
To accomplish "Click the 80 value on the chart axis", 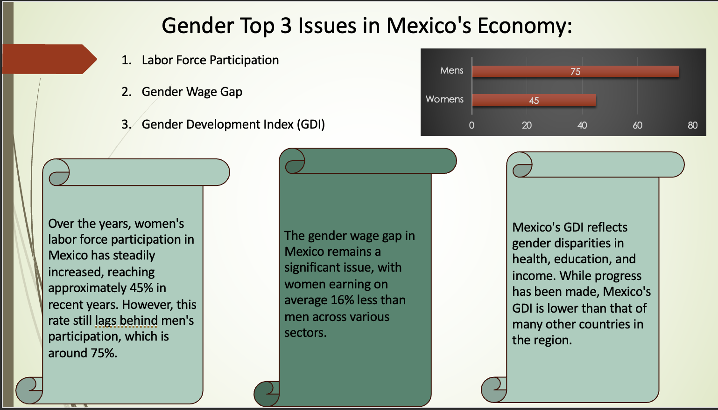I will coord(692,125).
